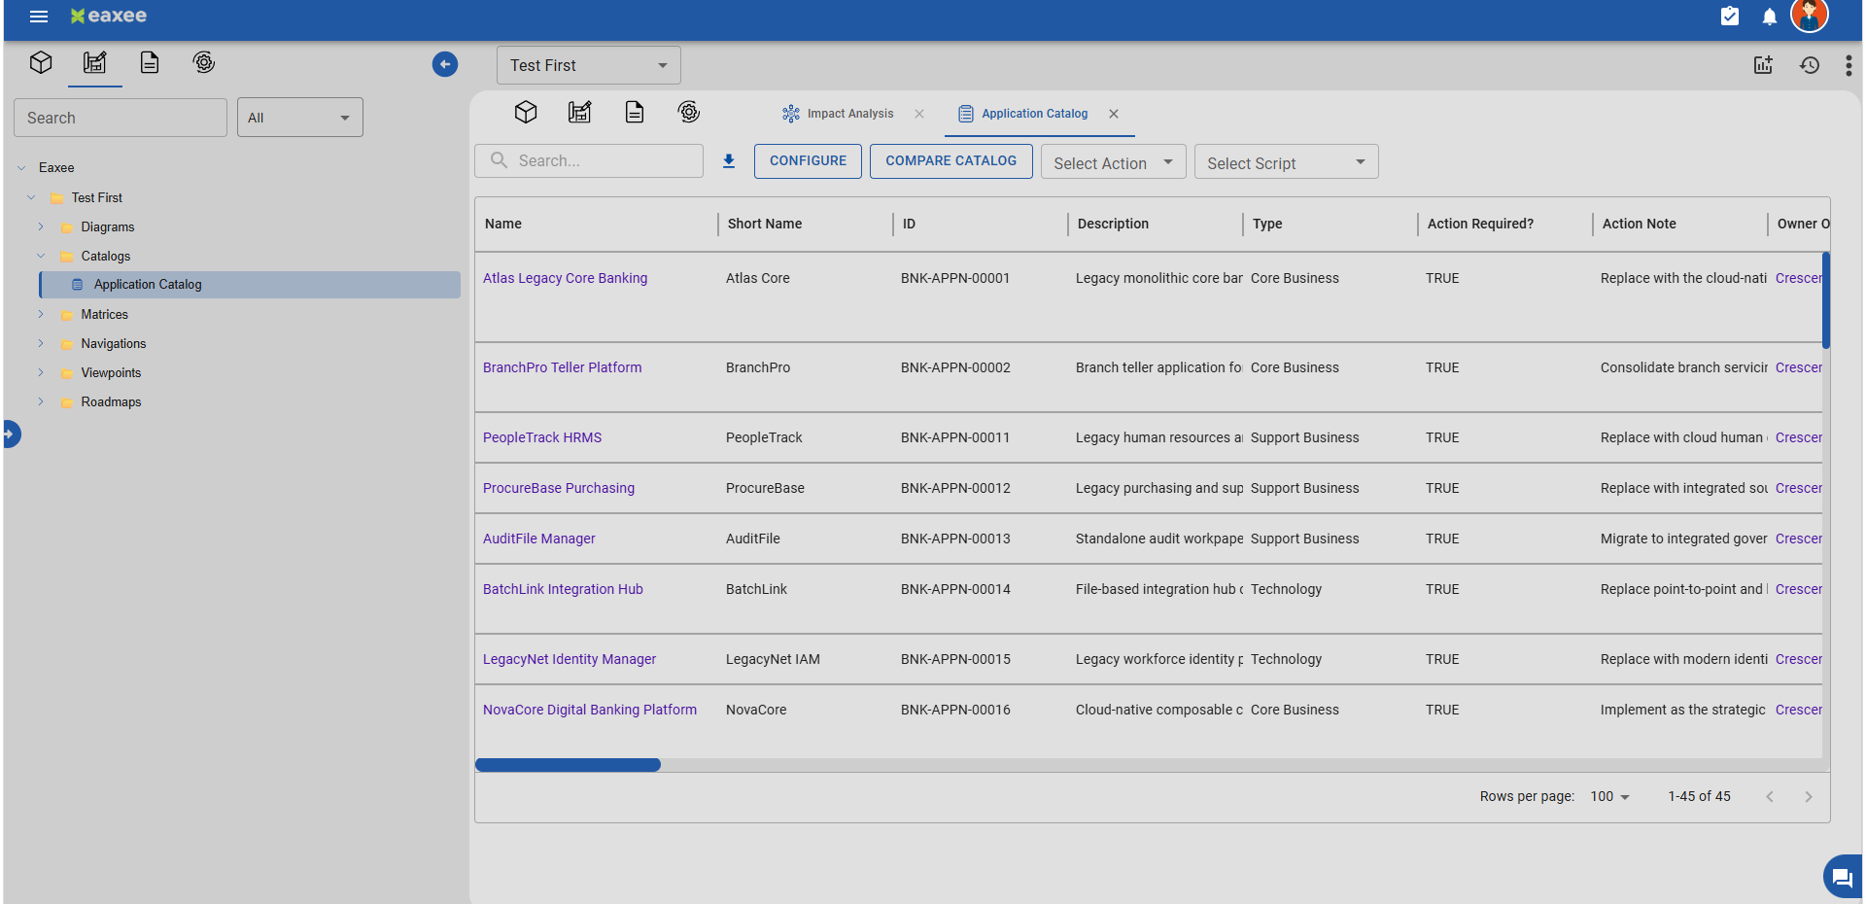Open the Select Action dropdown

tap(1113, 162)
